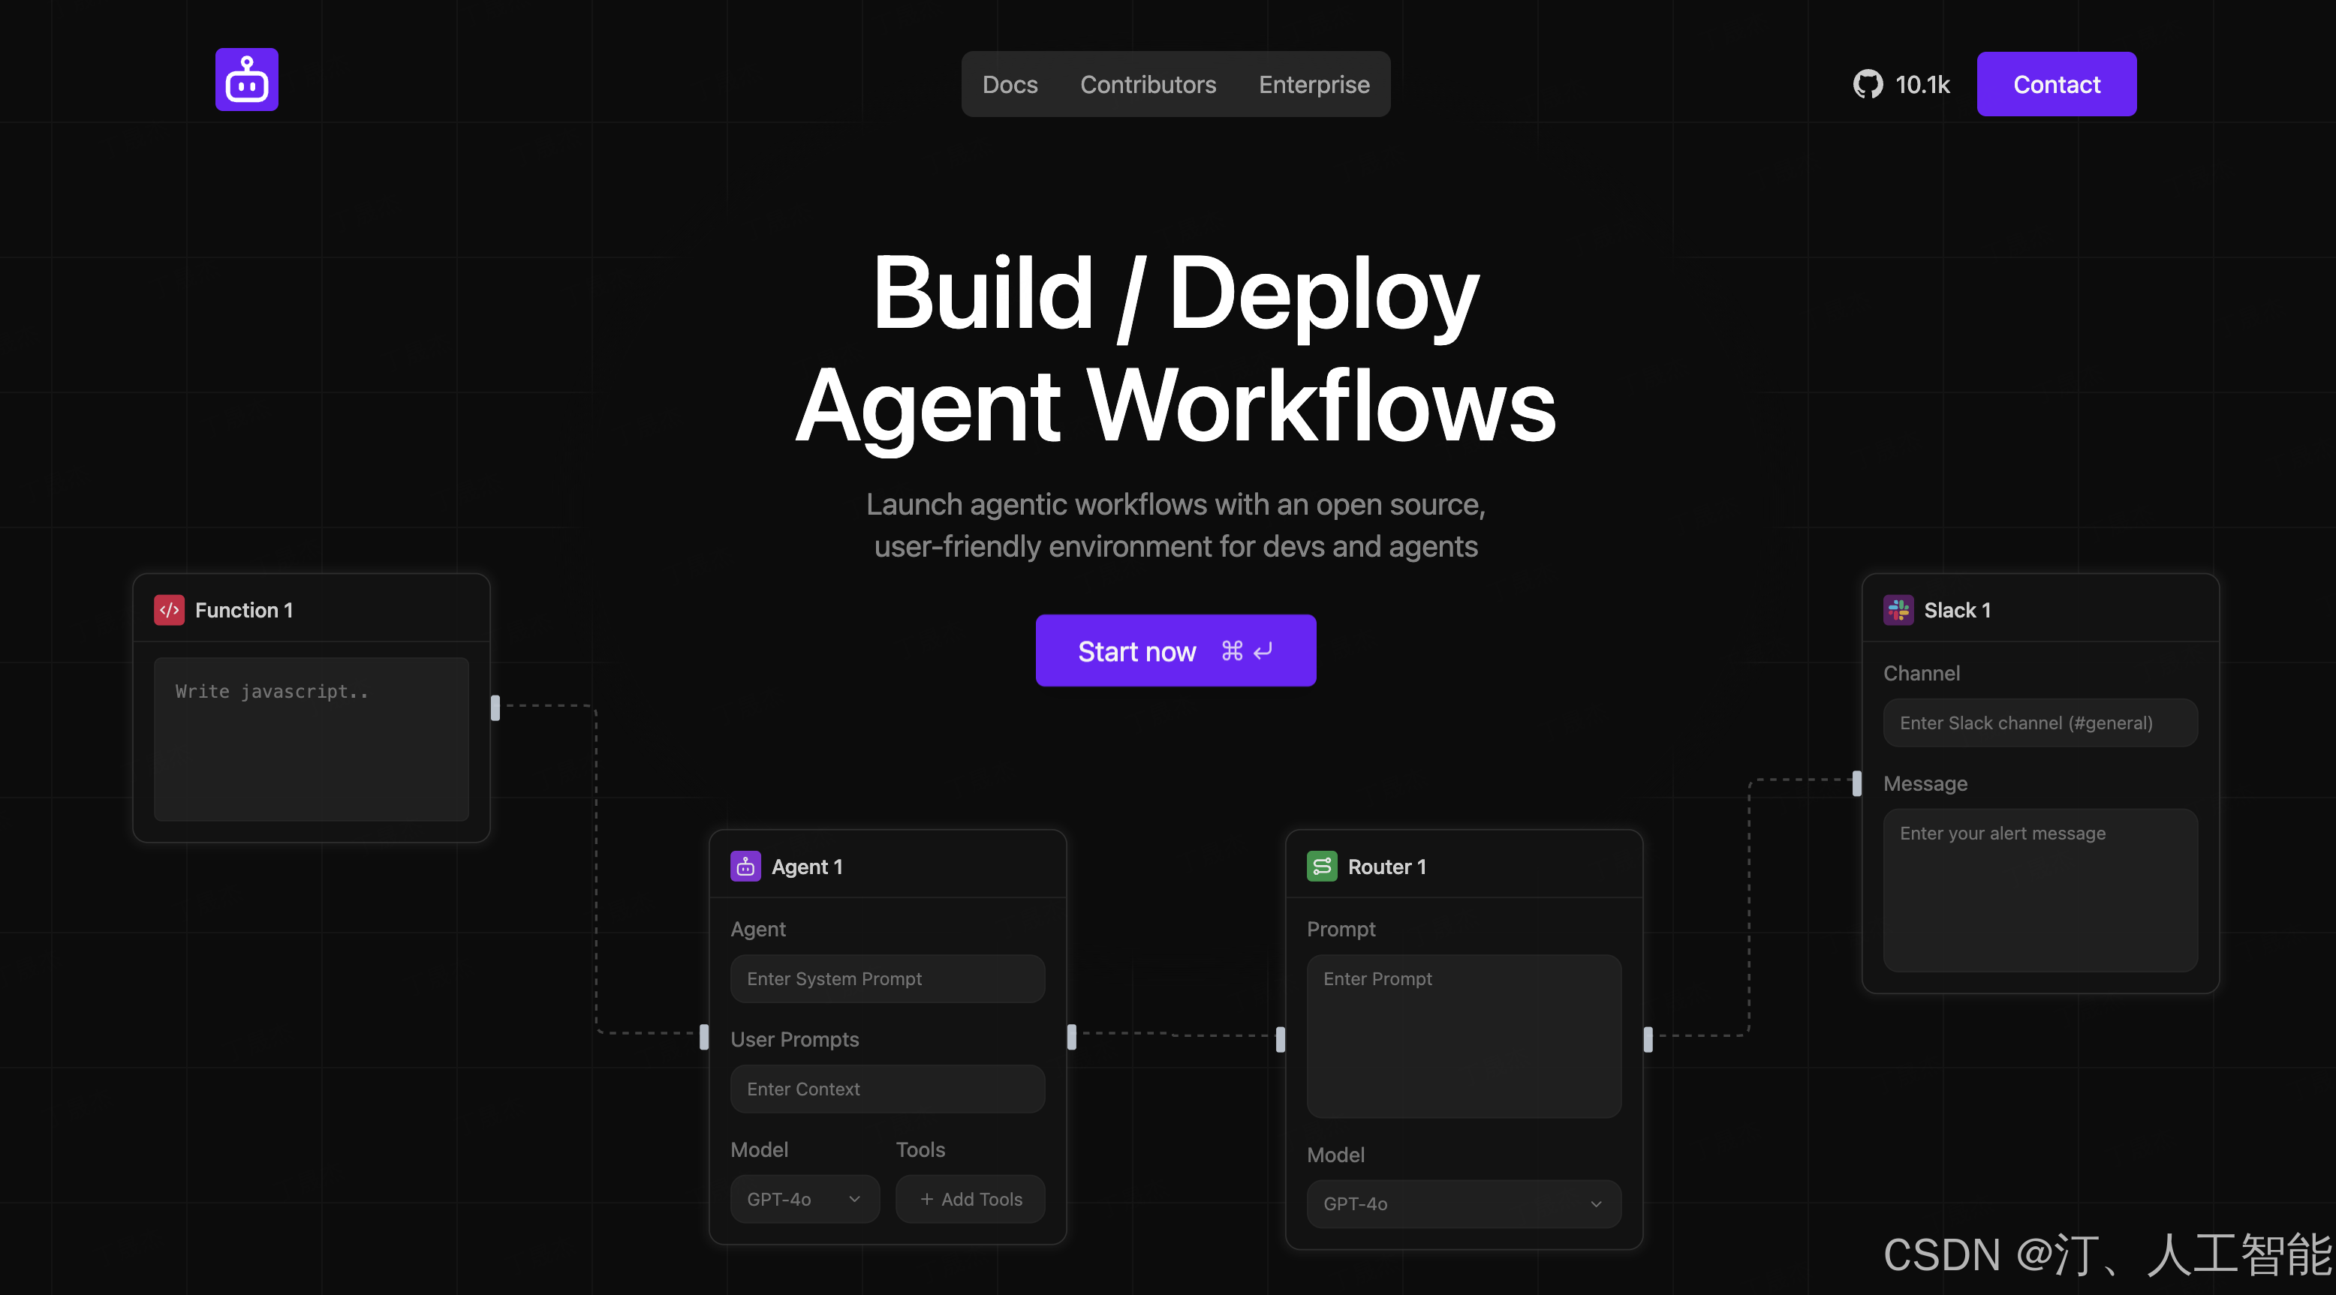Select the Enterprise navigation item
The width and height of the screenshot is (2336, 1295).
tap(1313, 84)
